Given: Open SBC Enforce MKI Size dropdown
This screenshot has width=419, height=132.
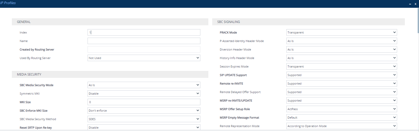Looking at the screenshot, I should [144, 111].
